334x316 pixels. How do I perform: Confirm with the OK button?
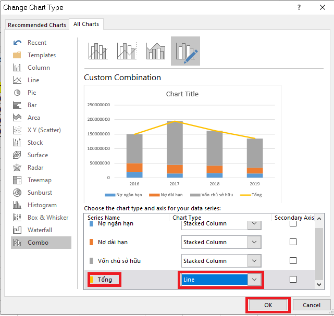pos(267,305)
